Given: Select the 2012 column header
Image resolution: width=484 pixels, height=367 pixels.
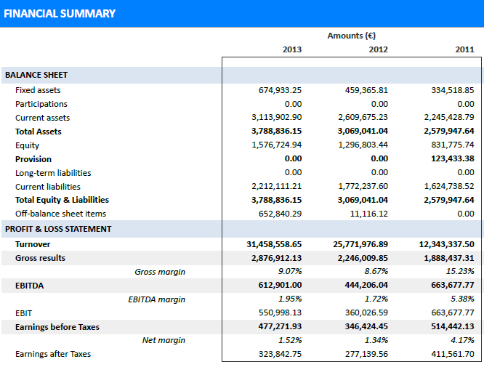Looking at the screenshot, I should click(x=378, y=49).
